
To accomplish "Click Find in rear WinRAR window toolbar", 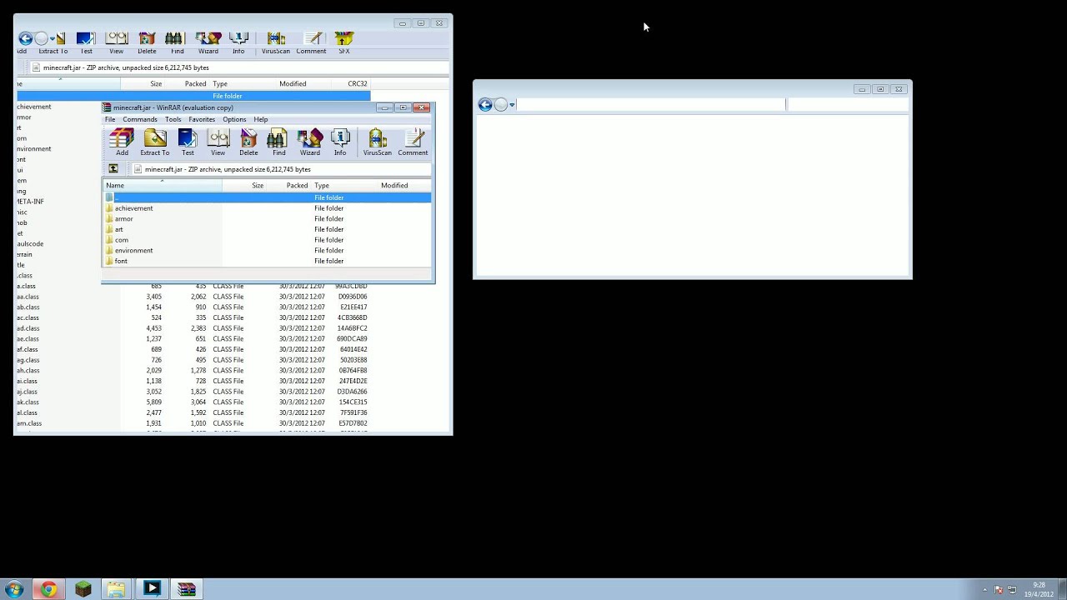I will point(177,43).
